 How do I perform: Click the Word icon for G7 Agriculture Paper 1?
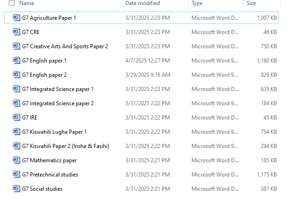click(17, 18)
